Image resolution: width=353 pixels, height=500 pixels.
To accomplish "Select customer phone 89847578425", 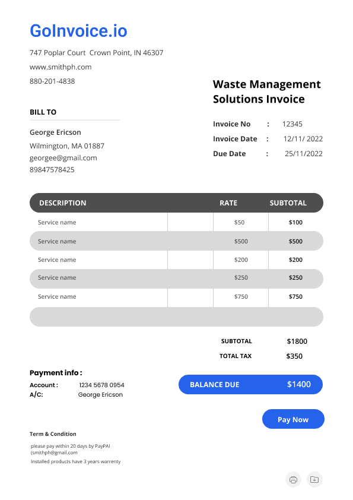I will coord(52,170).
